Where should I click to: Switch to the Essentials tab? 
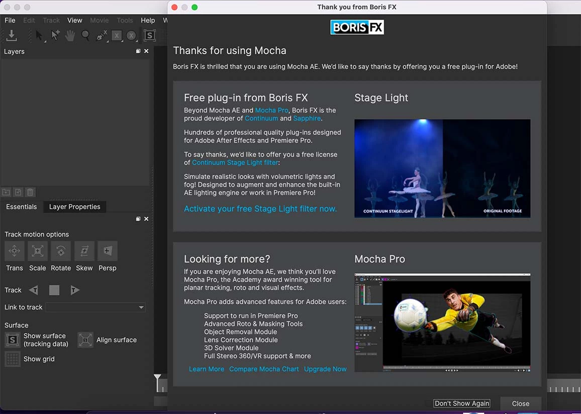[22, 206]
